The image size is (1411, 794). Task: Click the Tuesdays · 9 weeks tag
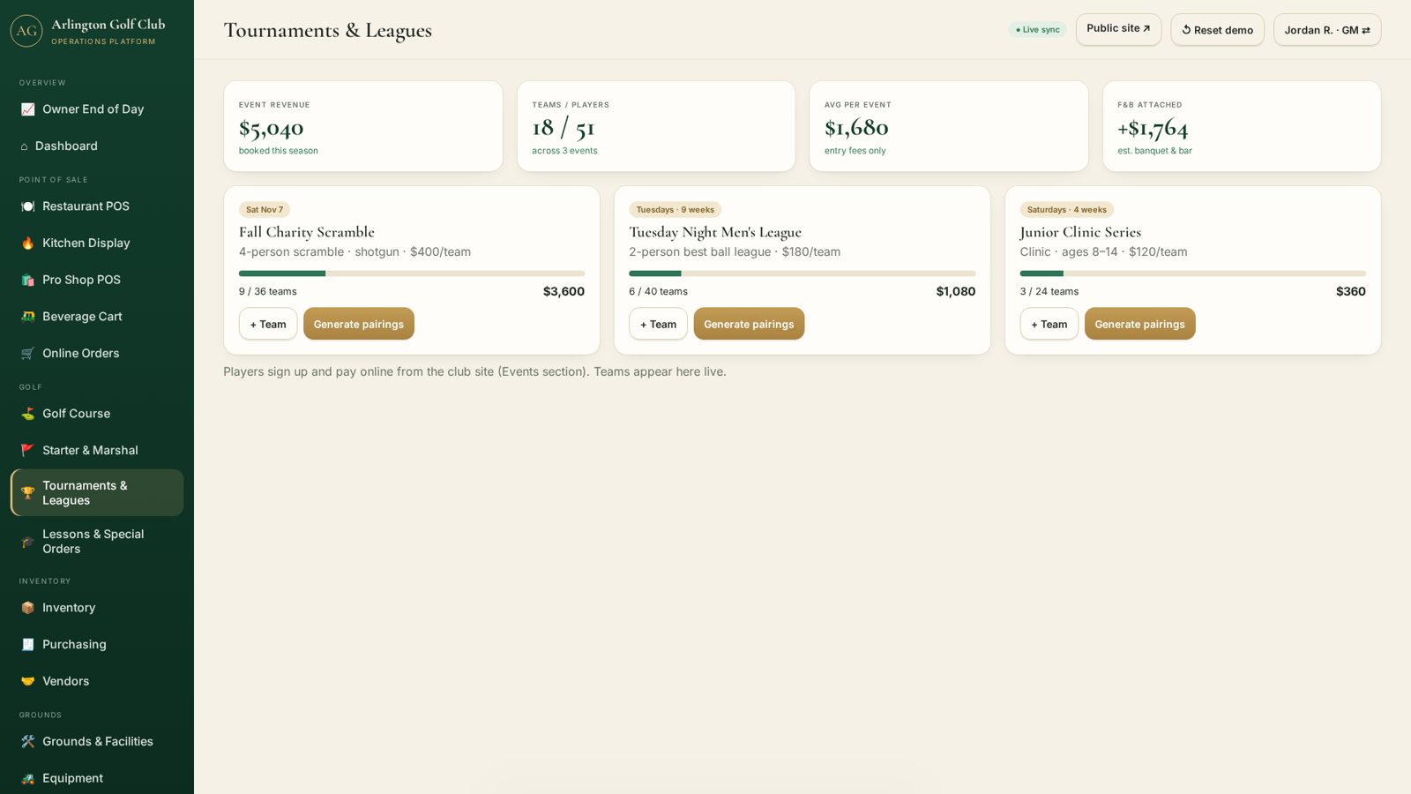676,210
